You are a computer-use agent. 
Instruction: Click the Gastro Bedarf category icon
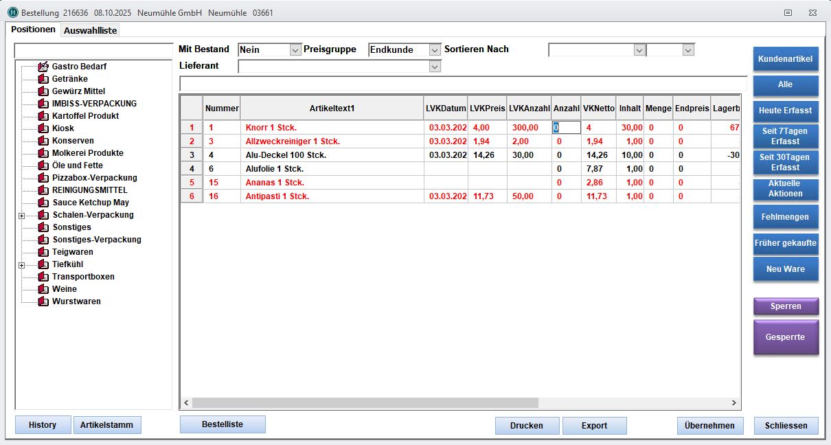coord(43,67)
